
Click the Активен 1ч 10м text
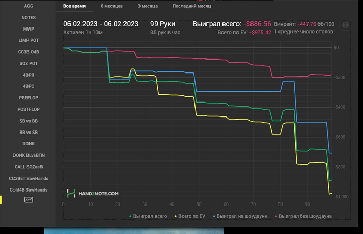click(83, 33)
